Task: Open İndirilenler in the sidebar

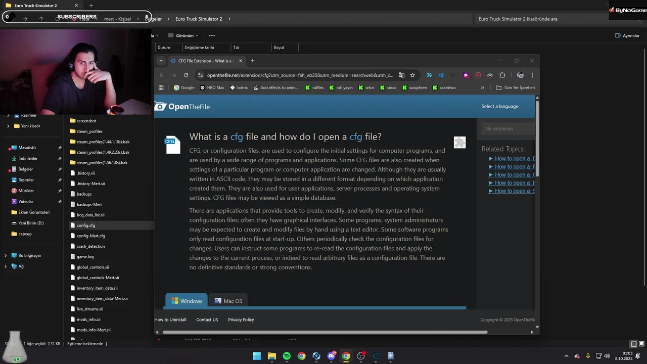Action: (x=28, y=158)
